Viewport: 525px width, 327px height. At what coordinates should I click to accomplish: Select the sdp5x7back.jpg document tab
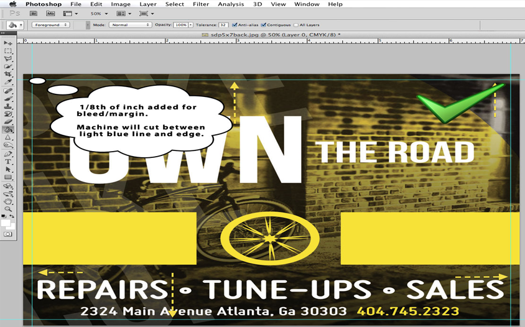(271, 34)
